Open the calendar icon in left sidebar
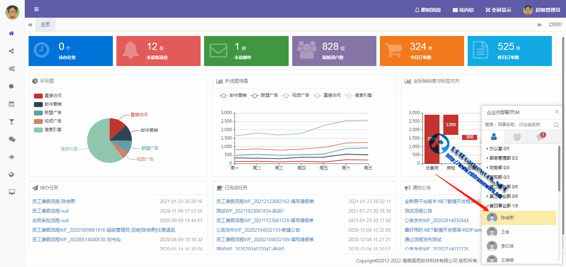Image resolution: width=566 pixels, height=267 pixels. [x=11, y=104]
